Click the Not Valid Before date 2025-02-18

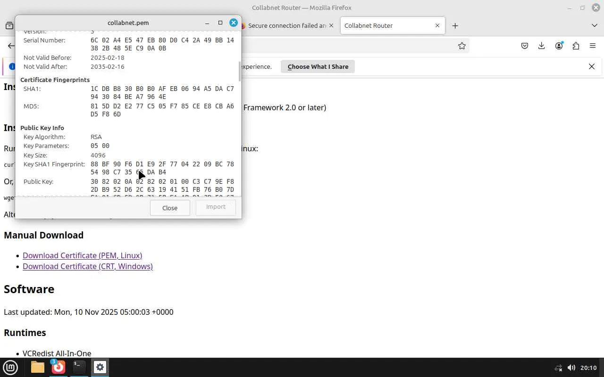click(108, 57)
